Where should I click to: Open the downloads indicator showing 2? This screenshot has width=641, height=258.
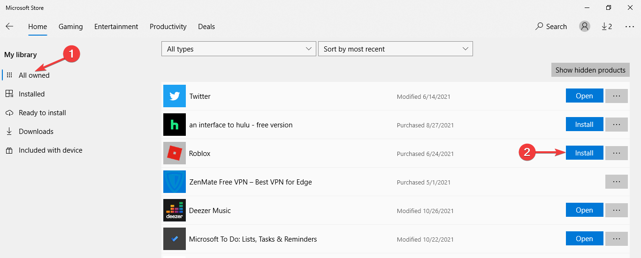[607, 27]
